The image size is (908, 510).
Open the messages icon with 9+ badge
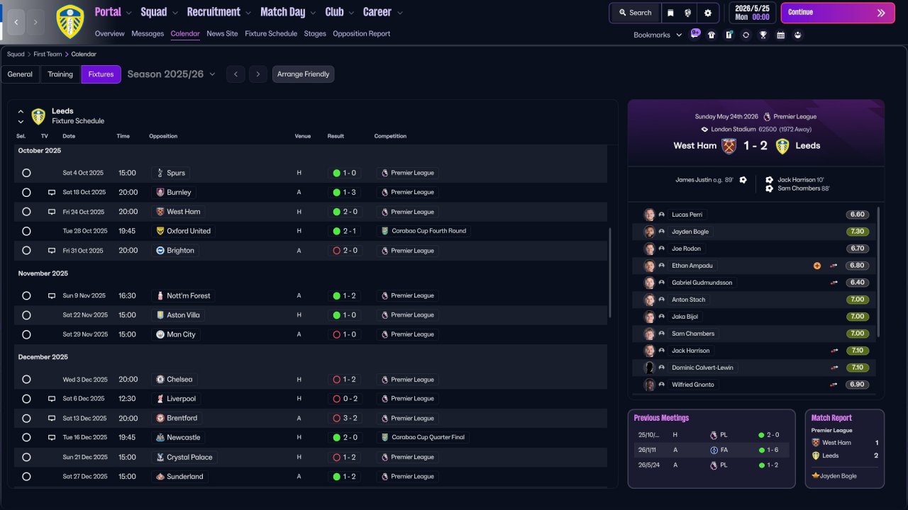[x=694, y=34]
